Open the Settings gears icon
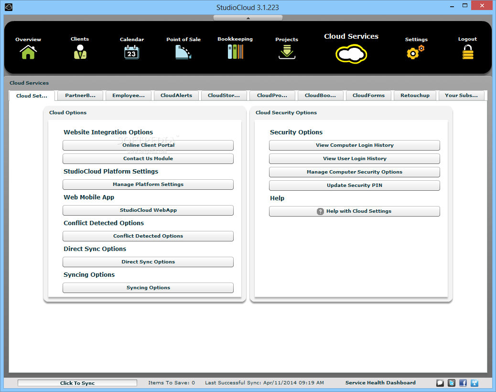Viewport: 496px width, 392px height. (x=416, y=52)
